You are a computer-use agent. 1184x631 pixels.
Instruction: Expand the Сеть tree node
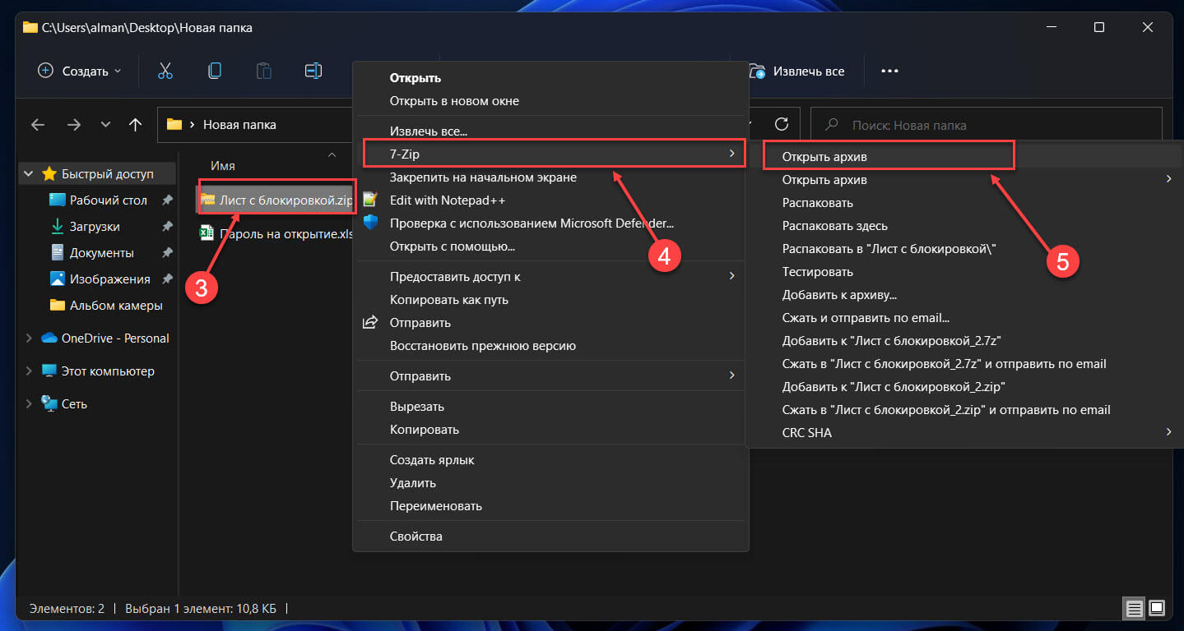[29, 403]
